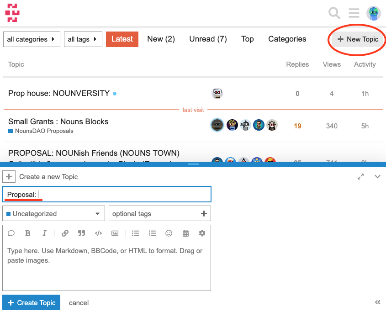Viewport: 386px width, 312px height.
Task: Insert preformatted code in the editor
Action: [x=98, y=233]
